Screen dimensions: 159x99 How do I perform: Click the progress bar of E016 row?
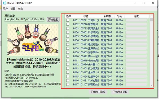point(136,81)
